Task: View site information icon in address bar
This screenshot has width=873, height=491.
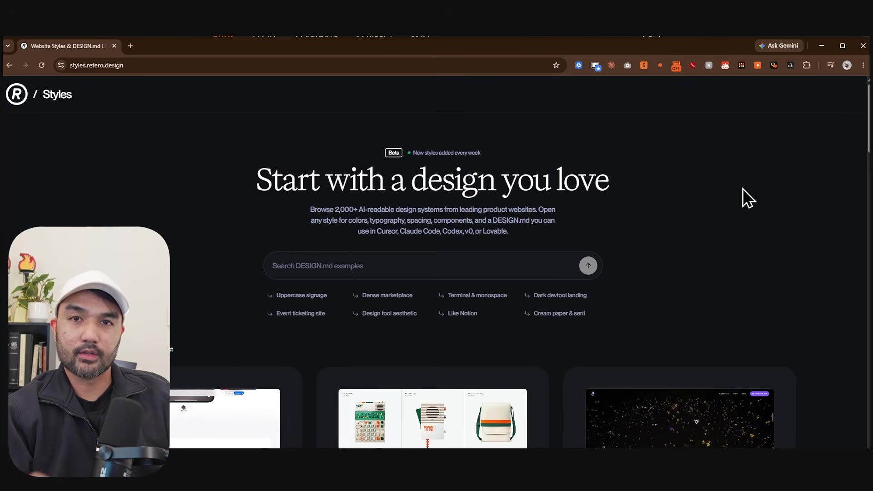Action: (61, 65)
